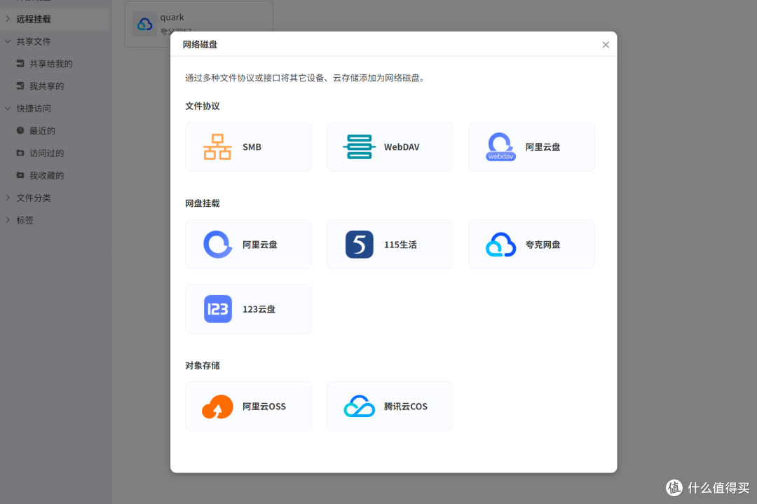Close the 网络磁盘 dialog
Viewport: 757px width, 504px height.
[606, 44]
